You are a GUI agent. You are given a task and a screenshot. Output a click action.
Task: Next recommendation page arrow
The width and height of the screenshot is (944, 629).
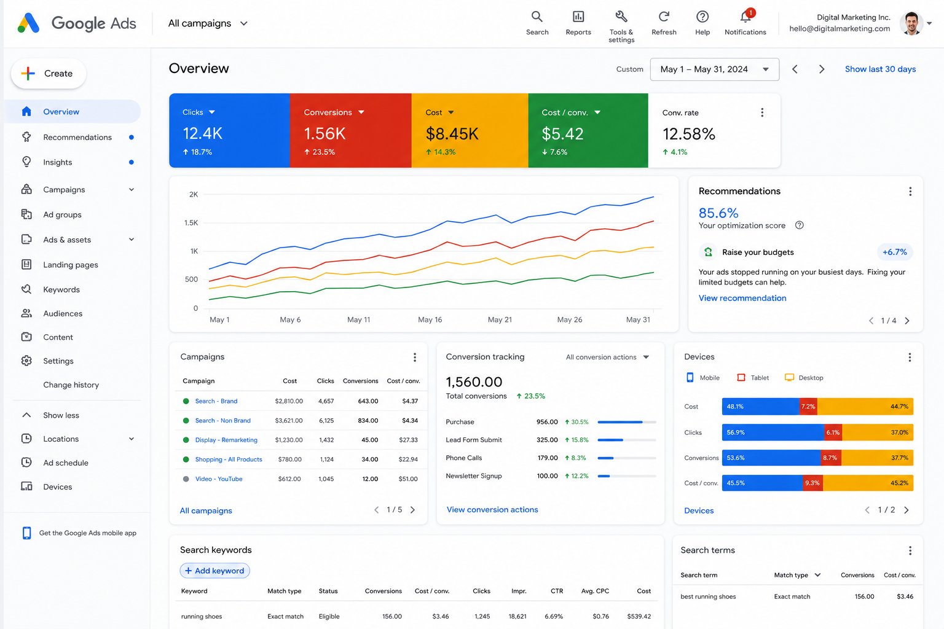point(907,321)
